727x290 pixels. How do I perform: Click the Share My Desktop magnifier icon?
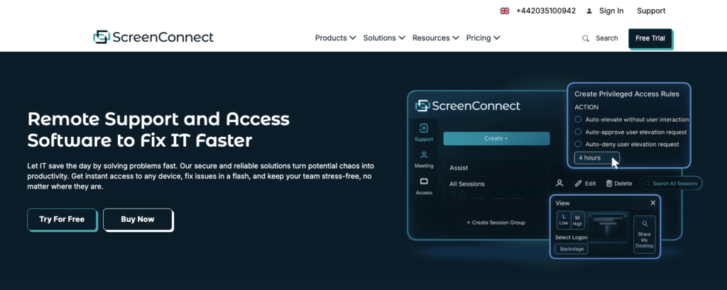[x=645, y=224]
